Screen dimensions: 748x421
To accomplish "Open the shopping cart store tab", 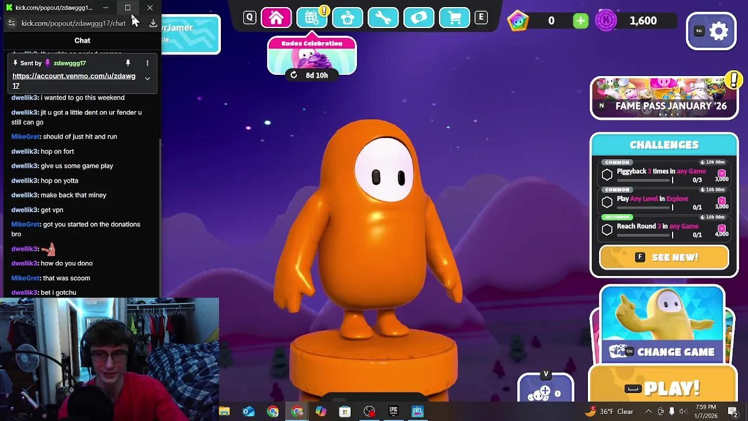I will 455,18.
